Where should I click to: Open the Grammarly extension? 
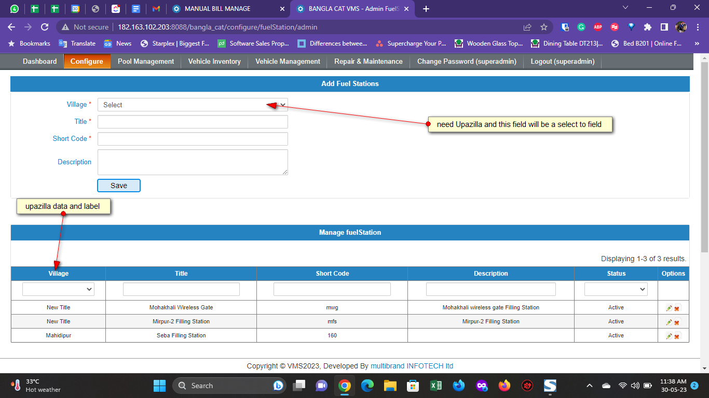(x=581, y=27)
